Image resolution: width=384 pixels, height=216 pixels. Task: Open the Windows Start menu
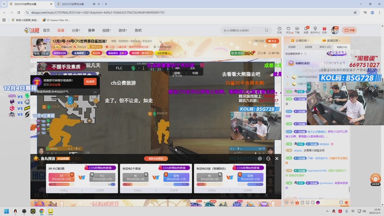pos(7,211)
